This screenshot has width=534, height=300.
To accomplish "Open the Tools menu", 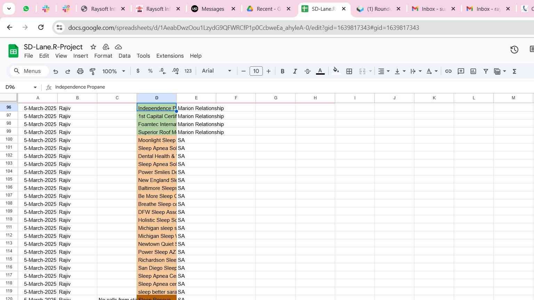I will tap(144, 56).
